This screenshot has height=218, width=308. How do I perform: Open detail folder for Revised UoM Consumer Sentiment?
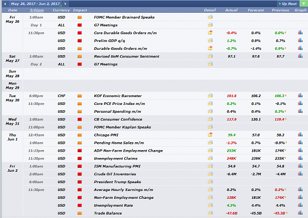(210, 56)
